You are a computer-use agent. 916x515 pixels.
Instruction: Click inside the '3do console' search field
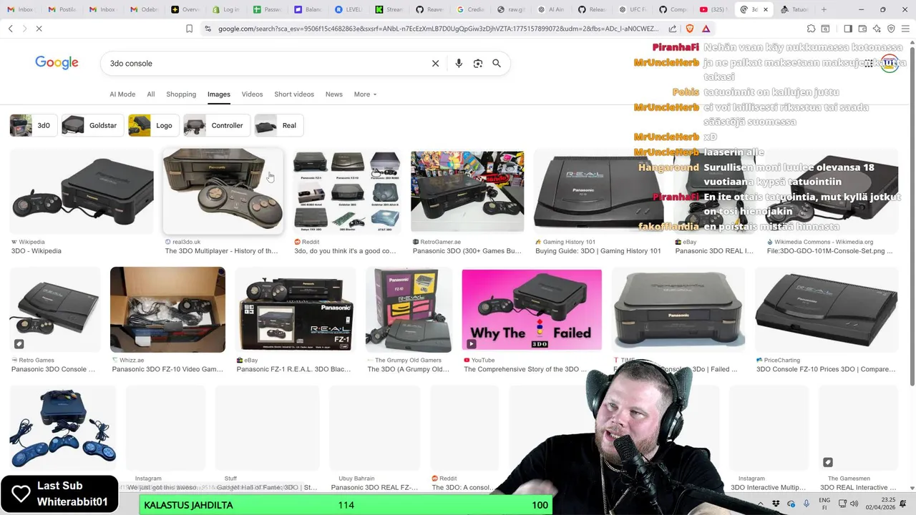pyautogui.click(x=265, y=63)
